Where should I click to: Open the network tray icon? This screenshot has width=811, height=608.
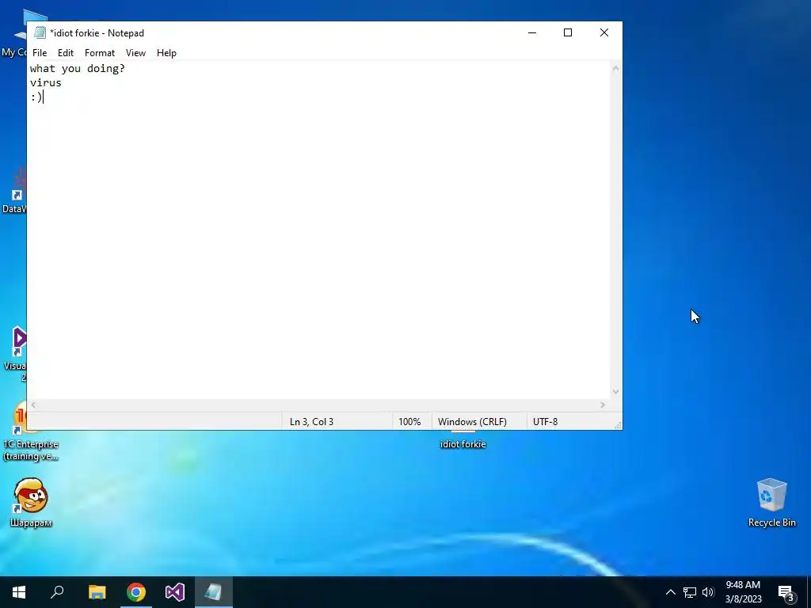point(690,592)
